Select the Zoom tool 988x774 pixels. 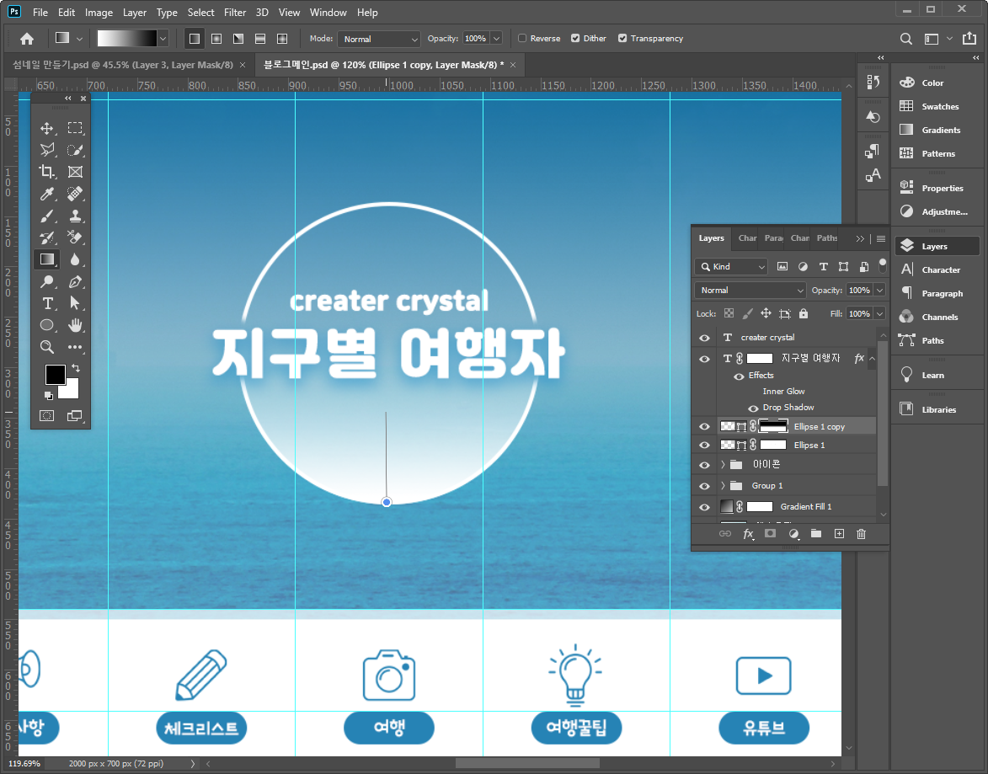point(47,347)
